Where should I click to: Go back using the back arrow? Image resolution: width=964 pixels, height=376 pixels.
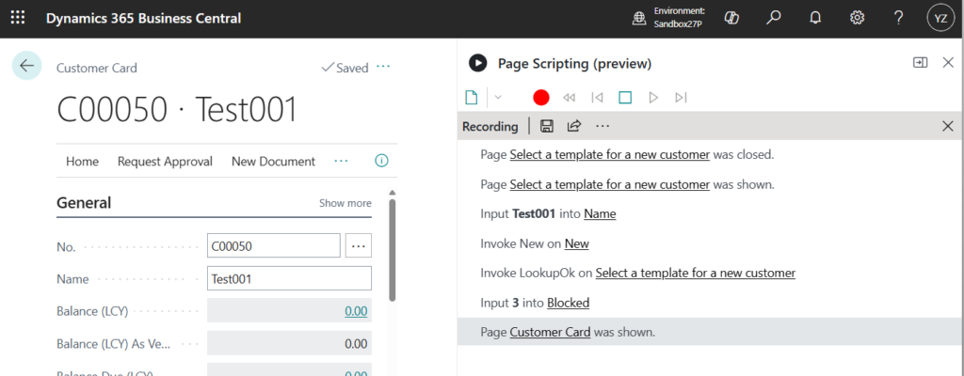tap(26, 66)
